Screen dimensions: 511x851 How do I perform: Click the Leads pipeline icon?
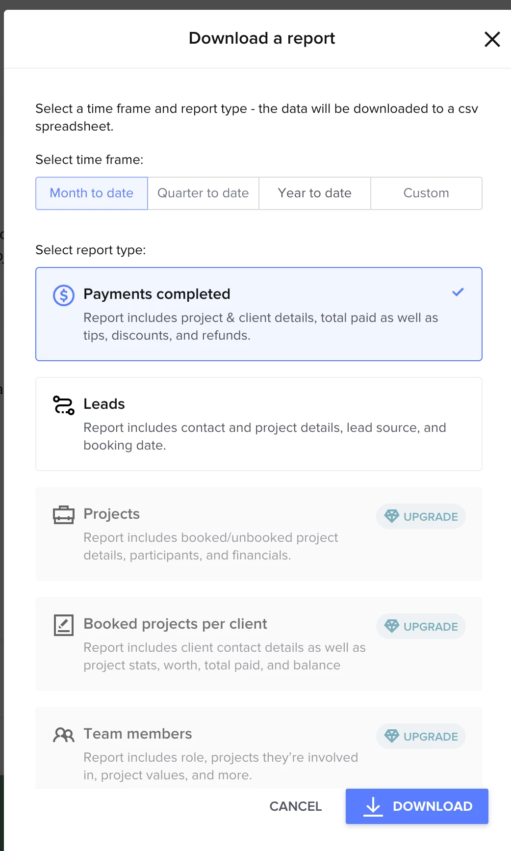64,405
